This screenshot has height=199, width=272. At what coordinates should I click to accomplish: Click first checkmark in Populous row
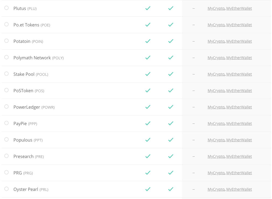coord(148,140)
